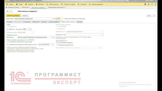
Task: Tick 'Начисление больше не используется' checkbox
Action: click(x=63, y=19)
